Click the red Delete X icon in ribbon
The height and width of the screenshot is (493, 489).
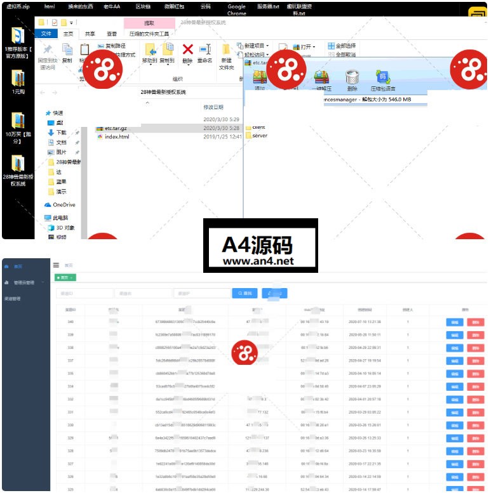(x=187, y=50)
